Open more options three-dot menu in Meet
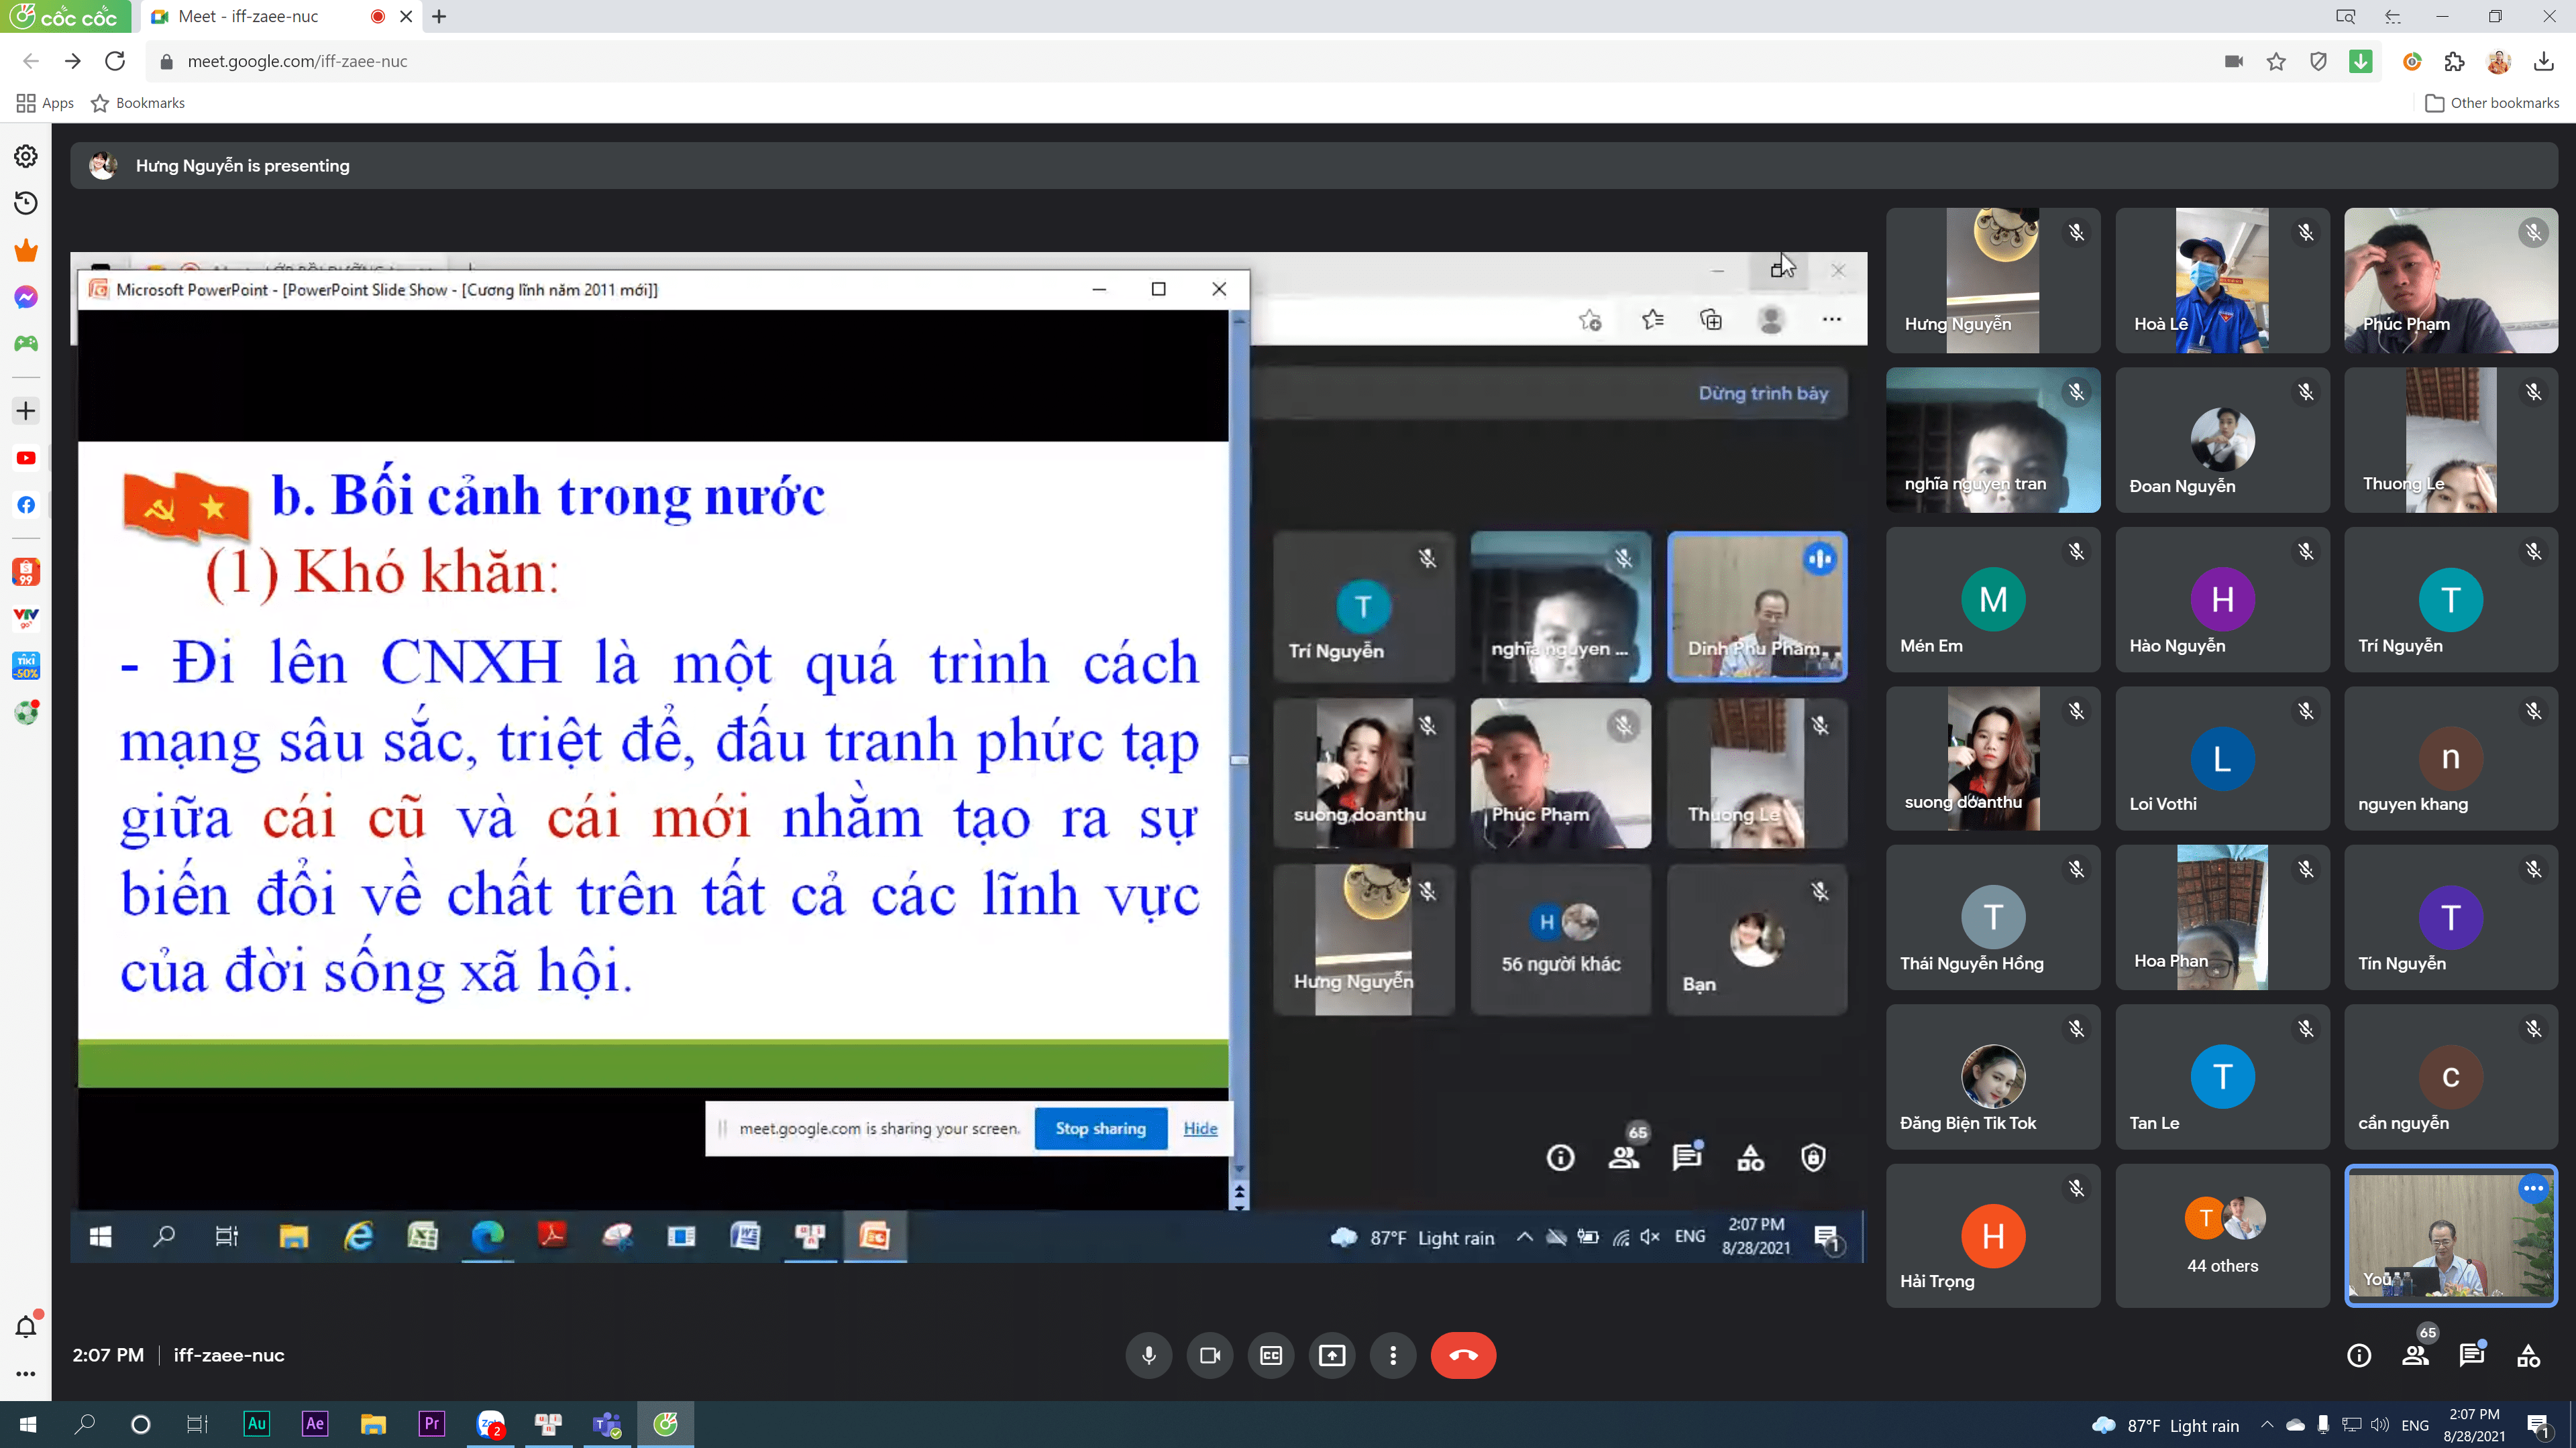The image size is (2576, 1448). click(1393, 1355)
